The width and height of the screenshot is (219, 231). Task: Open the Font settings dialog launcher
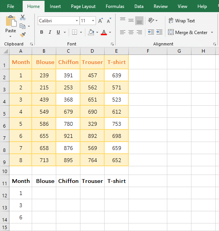pyautogui.click(x=113, y=44)
